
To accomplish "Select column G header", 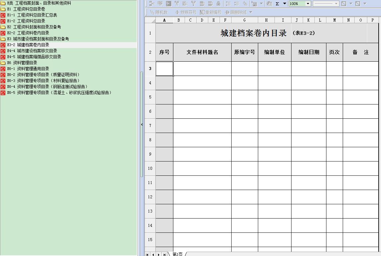I will pyautogui.click(x=245, y=20).
